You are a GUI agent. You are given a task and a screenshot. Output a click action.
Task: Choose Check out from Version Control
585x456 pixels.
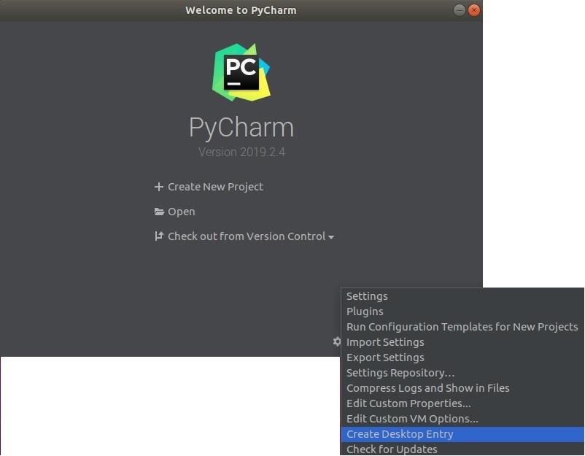click(247, 236)
